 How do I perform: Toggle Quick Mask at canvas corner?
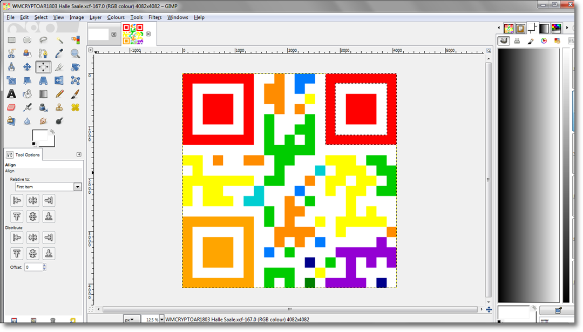point(91,309)
